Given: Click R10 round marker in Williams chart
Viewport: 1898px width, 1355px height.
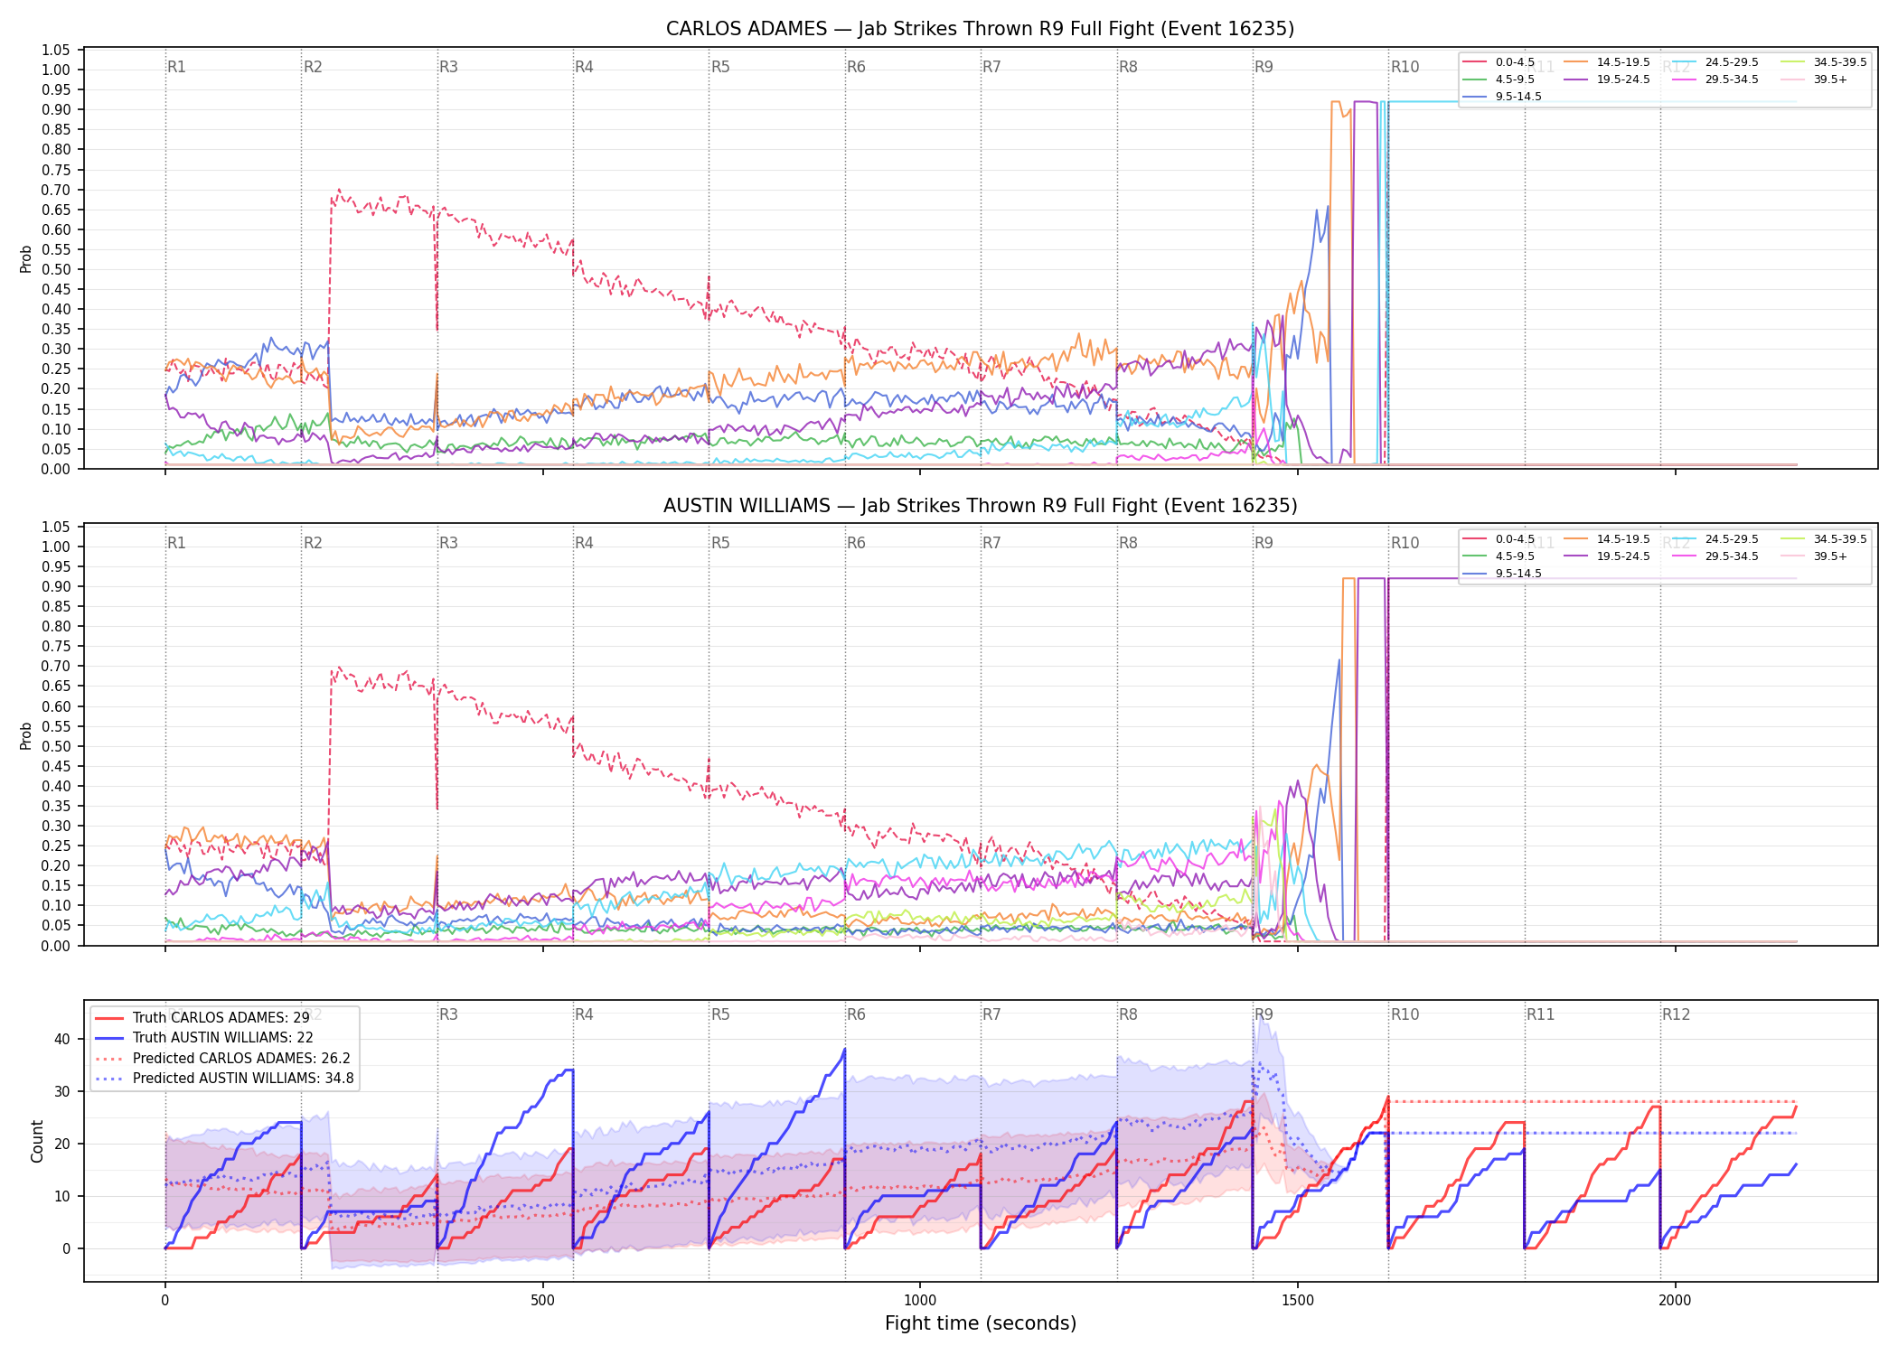Looking at the screenshot, I should tap(1405, 543).
